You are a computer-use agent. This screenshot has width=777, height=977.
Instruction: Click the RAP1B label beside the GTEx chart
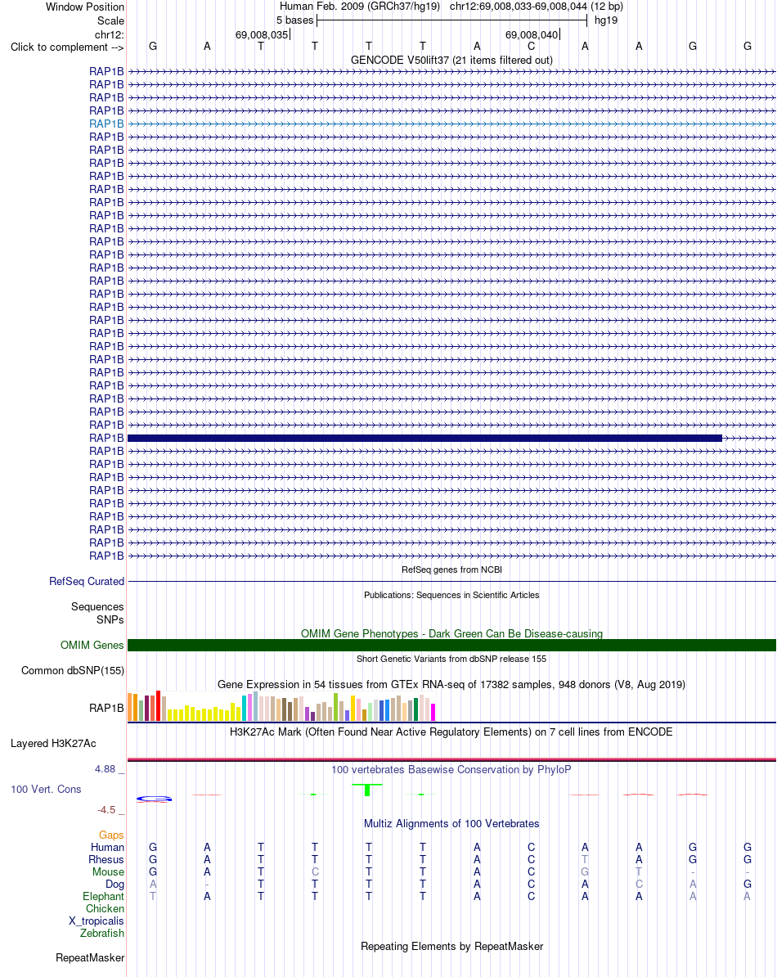(x=106, y=709)
